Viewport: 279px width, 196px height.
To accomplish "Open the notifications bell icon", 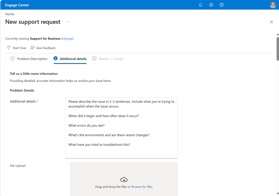I will [x=200, y=5].
